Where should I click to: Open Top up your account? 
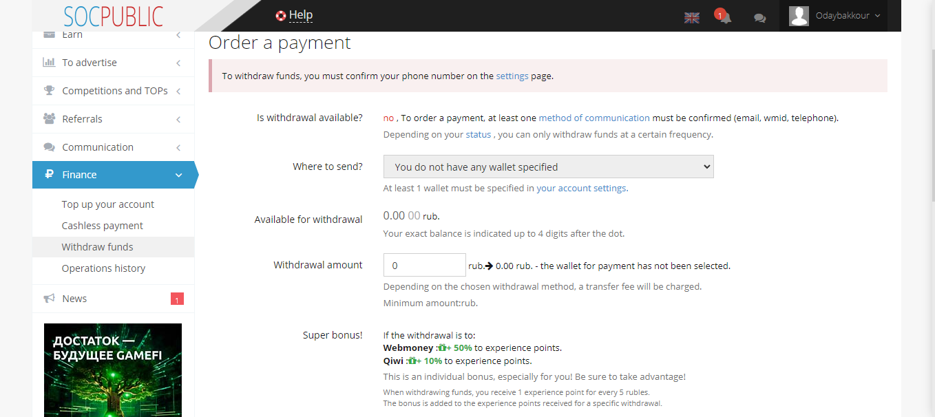click(107, 204)
